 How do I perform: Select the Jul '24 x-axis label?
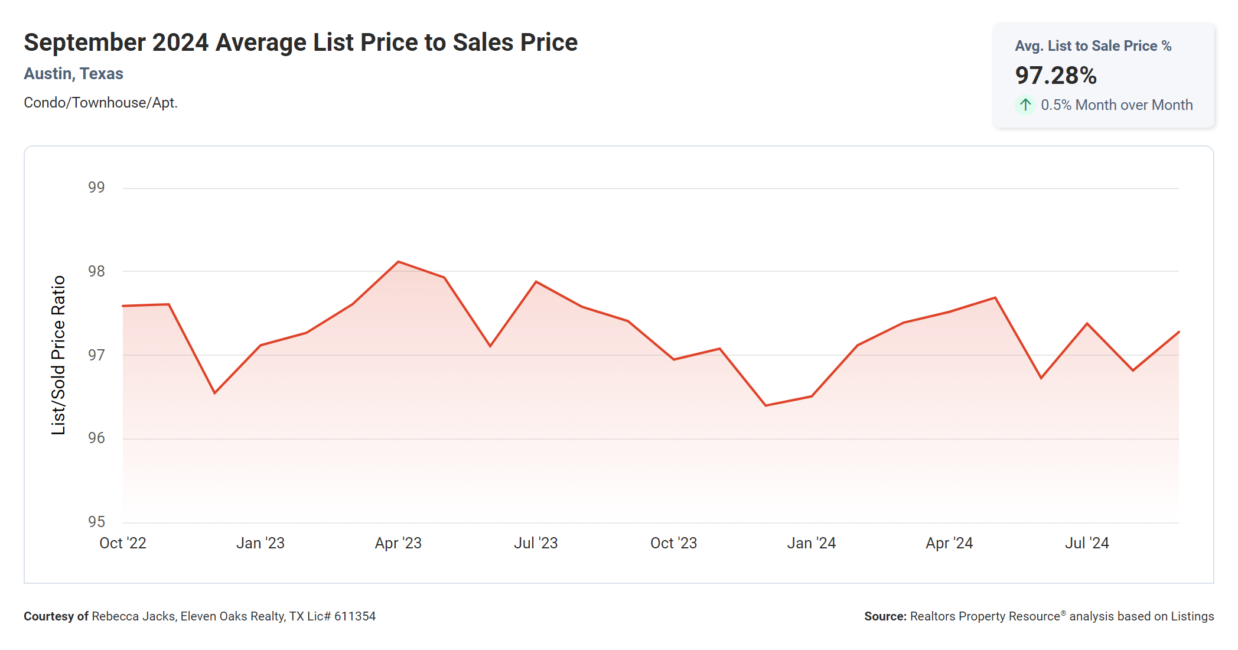tap(1087, 543)
